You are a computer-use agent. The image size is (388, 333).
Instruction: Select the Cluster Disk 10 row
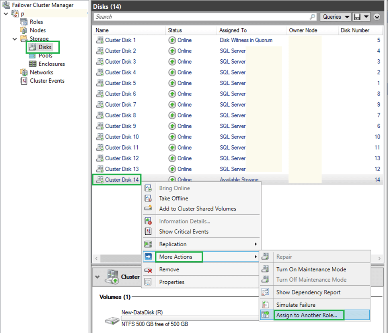point(238,136)
